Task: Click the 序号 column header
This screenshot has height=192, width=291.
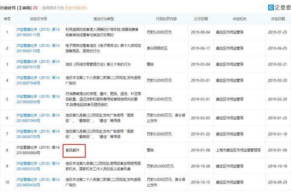Action: 7,19
